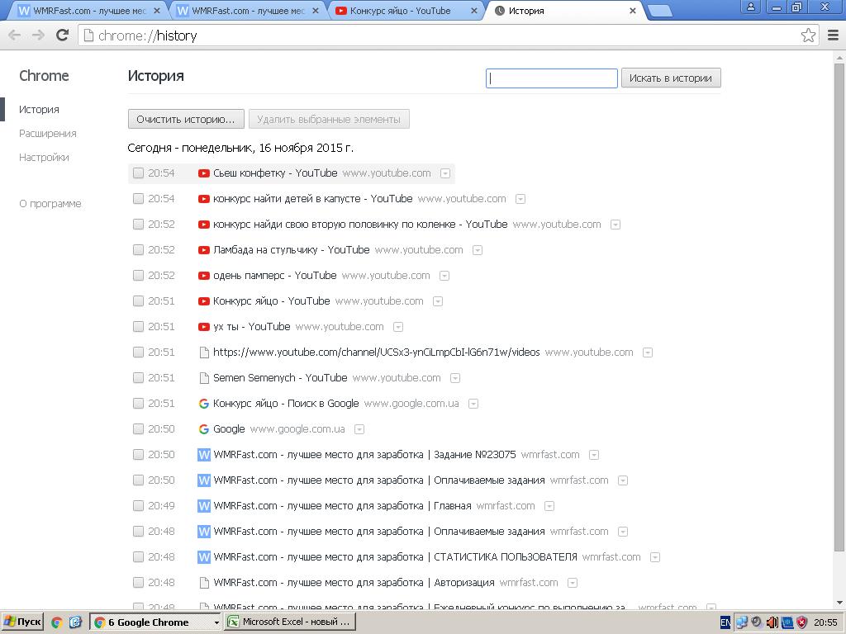Screen dimensions: 846x634
Task: Select История in the left sidebar
Action: (39, 110)
